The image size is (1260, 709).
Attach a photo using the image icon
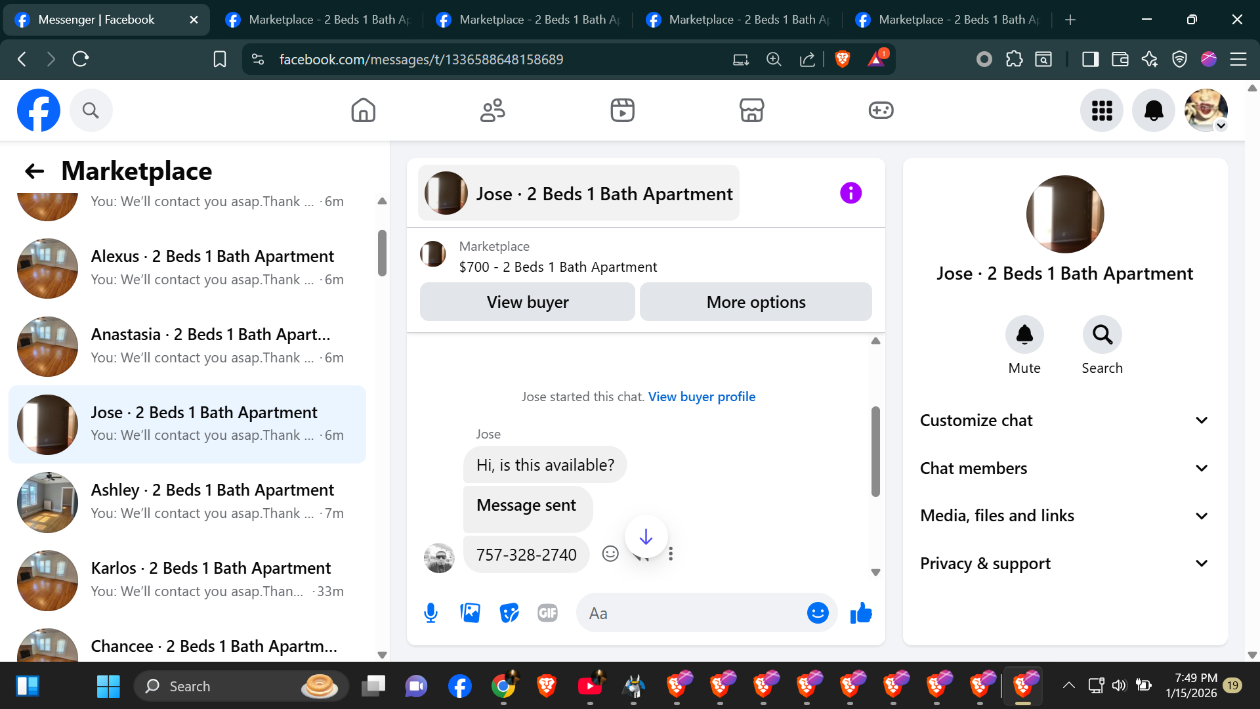[x=470, y=613]
